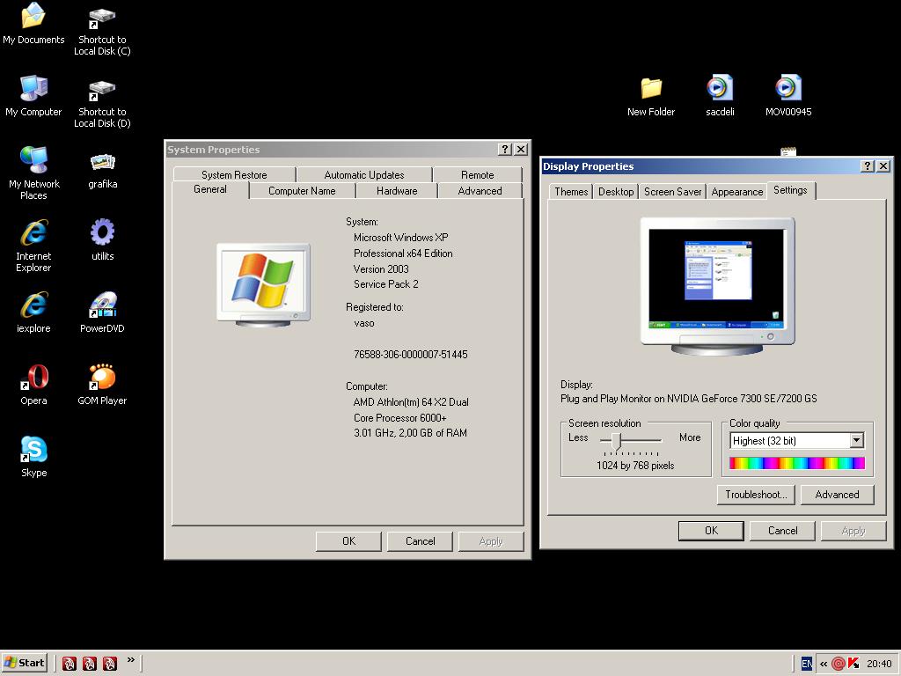
Task: Expand the quick launch overflow chevron
Action: tap(130, 660)
